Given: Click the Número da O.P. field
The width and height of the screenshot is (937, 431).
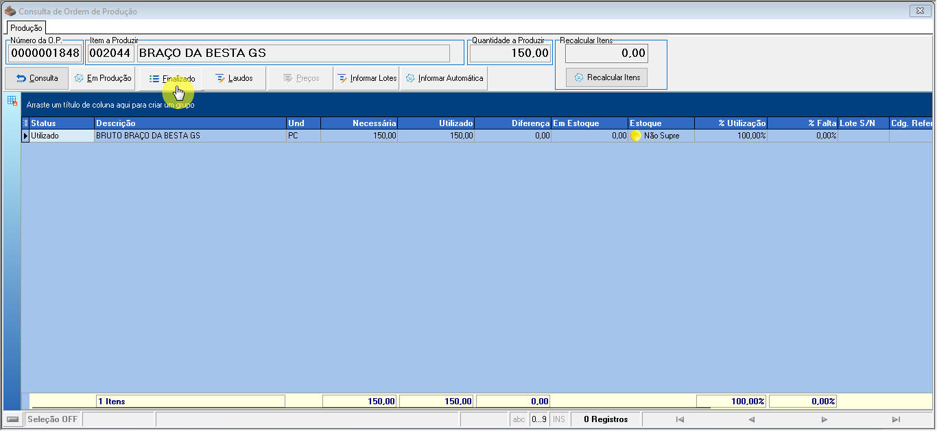Looking at the screenshot, I should pyautogui.click(x=45, y=53).
